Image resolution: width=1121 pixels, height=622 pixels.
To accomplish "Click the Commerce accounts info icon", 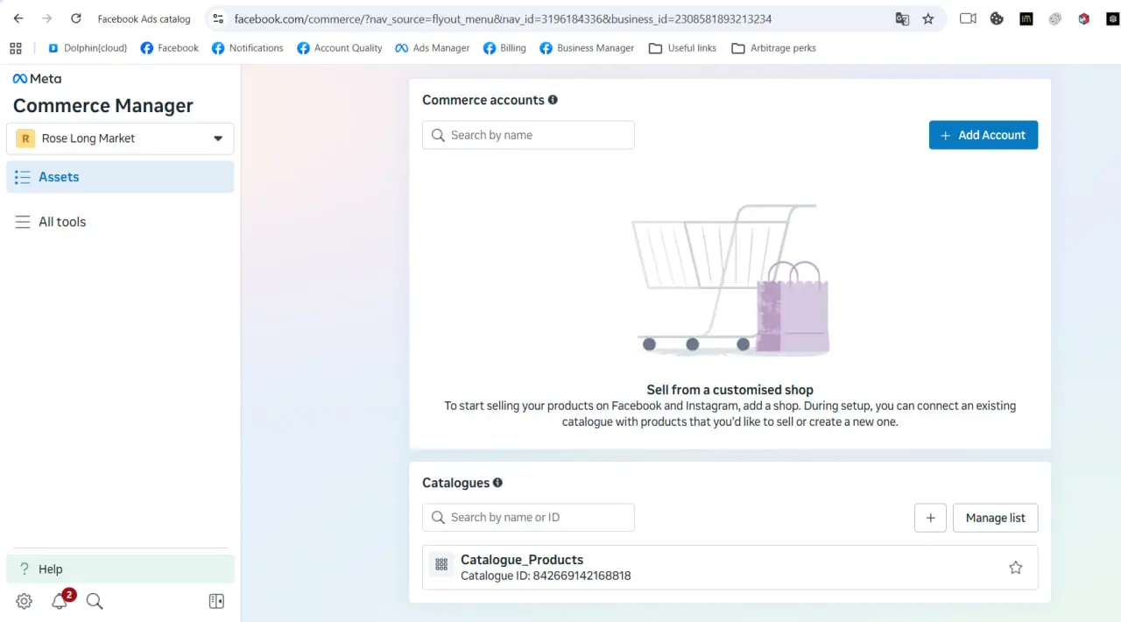I will point(553,100).
